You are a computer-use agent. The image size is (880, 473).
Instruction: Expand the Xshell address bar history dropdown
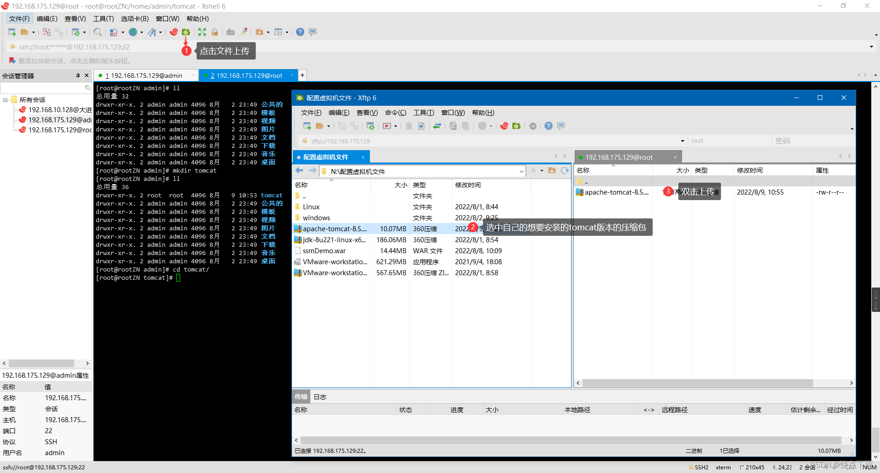(871, 47)
